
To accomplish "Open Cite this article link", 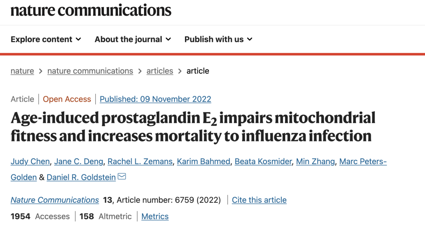I will tap(259, 200).
